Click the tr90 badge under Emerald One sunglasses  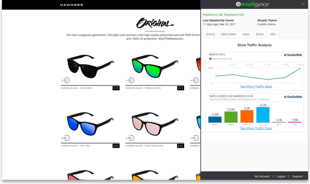click(130, 80)
